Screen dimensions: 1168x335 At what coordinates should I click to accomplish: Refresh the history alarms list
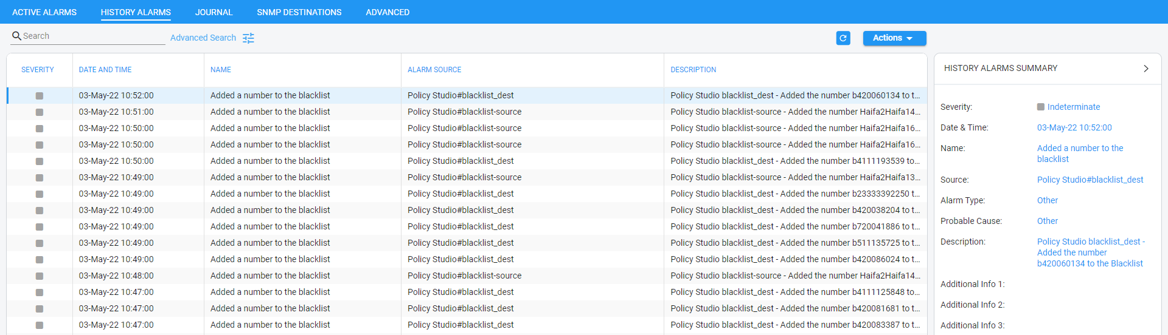click(x=843, y=38)
